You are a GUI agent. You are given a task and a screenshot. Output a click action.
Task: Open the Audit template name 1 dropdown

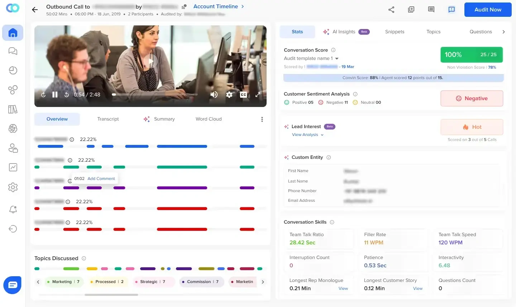tap(311, 58)
